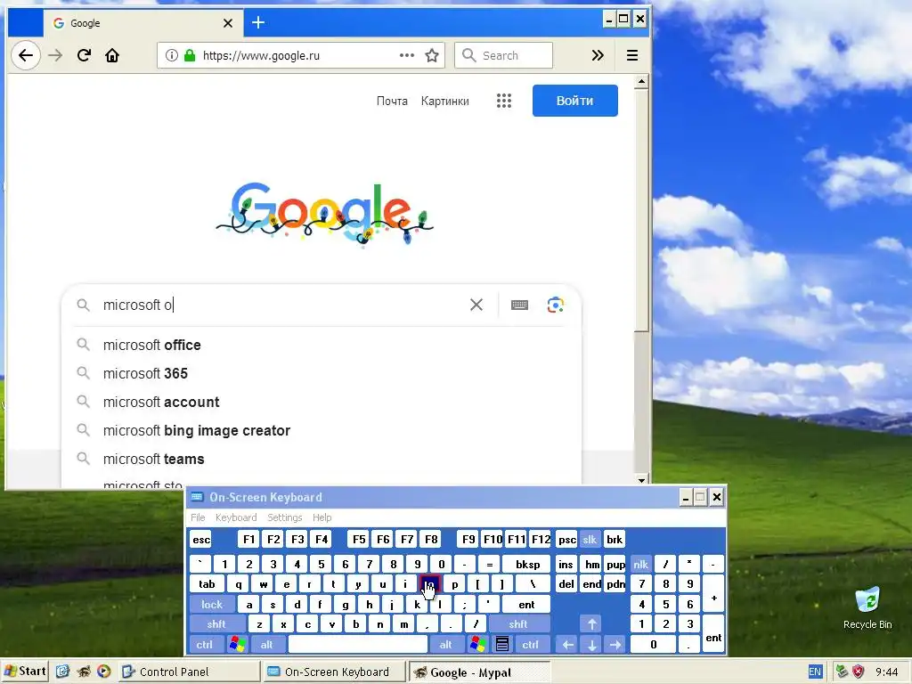Toggle the slk scroll lock key
The width and height of the screenshot is (912, 684).
click(590, 539)
